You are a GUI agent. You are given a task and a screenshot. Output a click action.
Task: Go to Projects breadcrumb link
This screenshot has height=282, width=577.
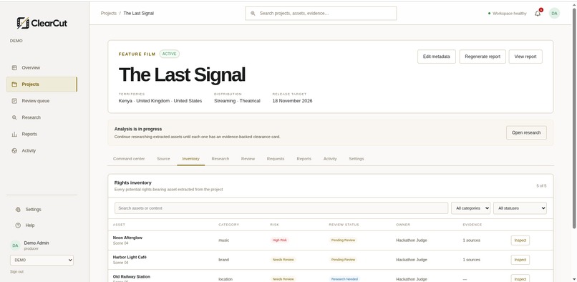109,14
